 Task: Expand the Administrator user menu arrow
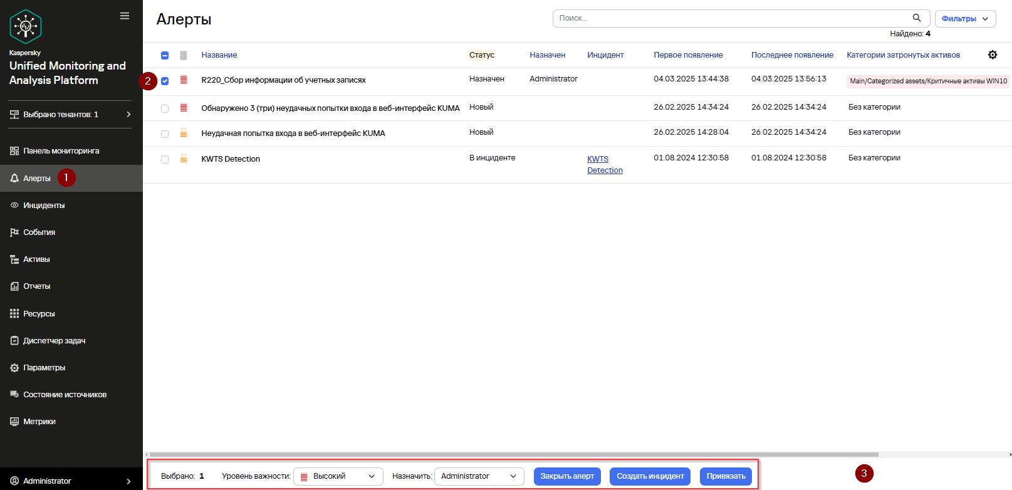(128, 481)
